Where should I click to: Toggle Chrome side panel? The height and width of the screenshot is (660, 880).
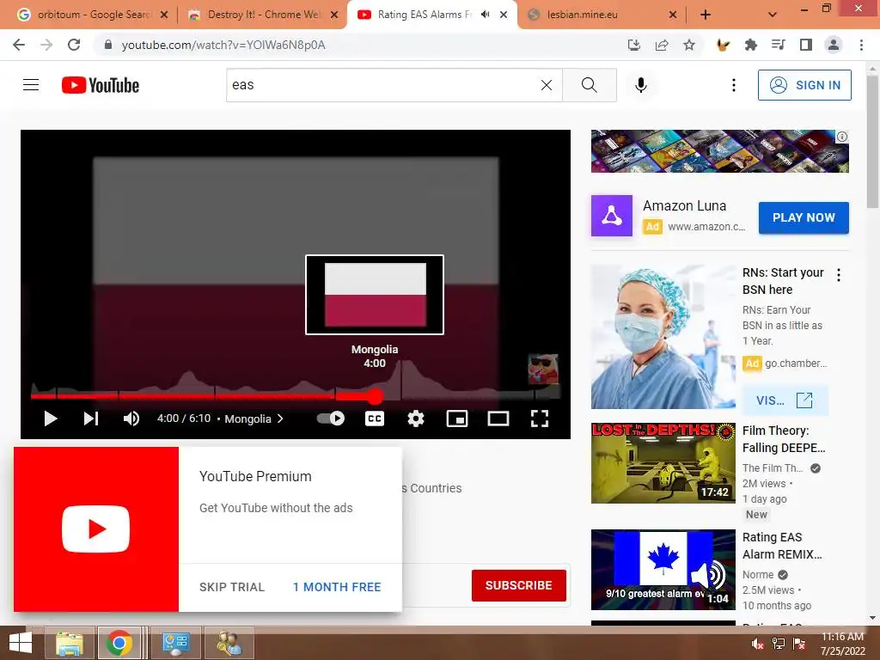806,45
